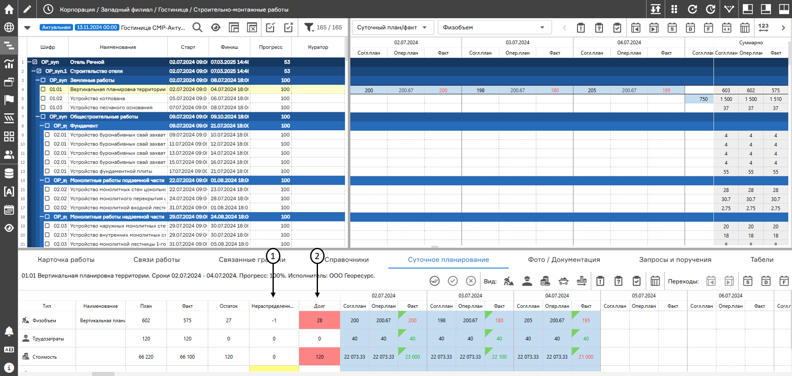Image resolution: width=792 pixels, height=376 pixels.
Task: Open the notifications bell icon
Action: [x=9, y=331]
